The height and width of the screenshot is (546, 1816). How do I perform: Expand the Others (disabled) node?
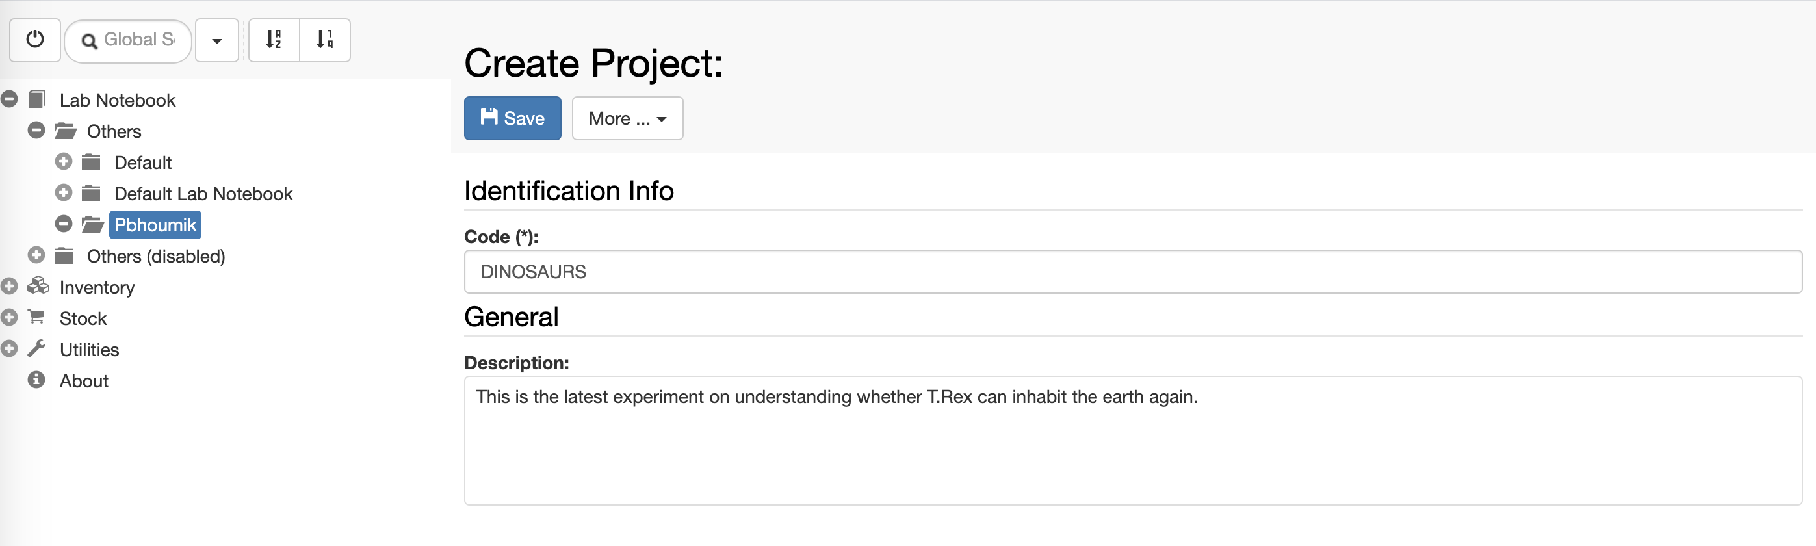click(x=36, y=255)
